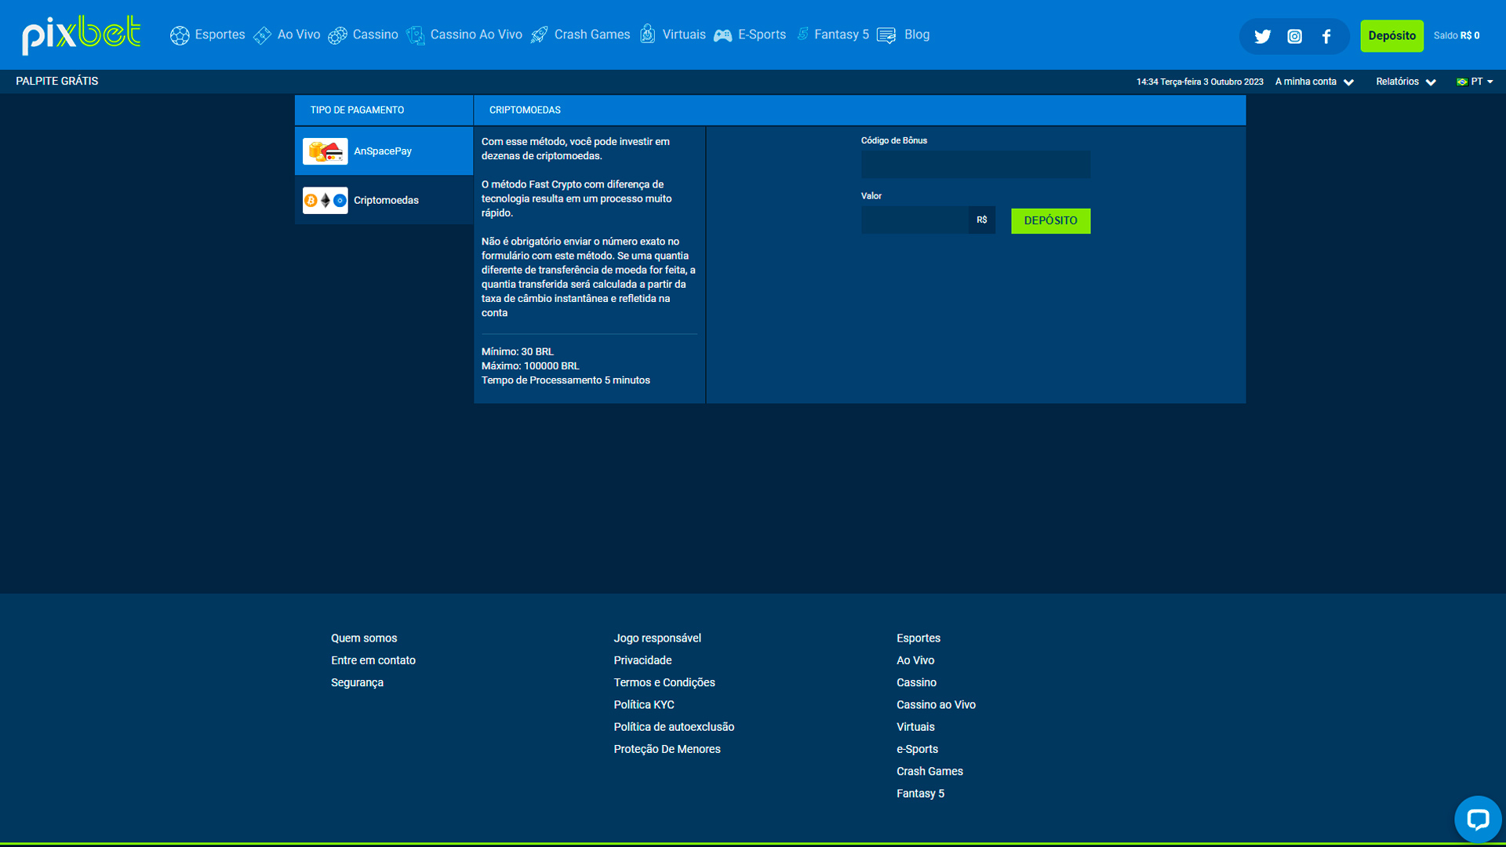1506x847 pixels.
Task: Open the Quem somos footer link
Action: tap(364, 638)
